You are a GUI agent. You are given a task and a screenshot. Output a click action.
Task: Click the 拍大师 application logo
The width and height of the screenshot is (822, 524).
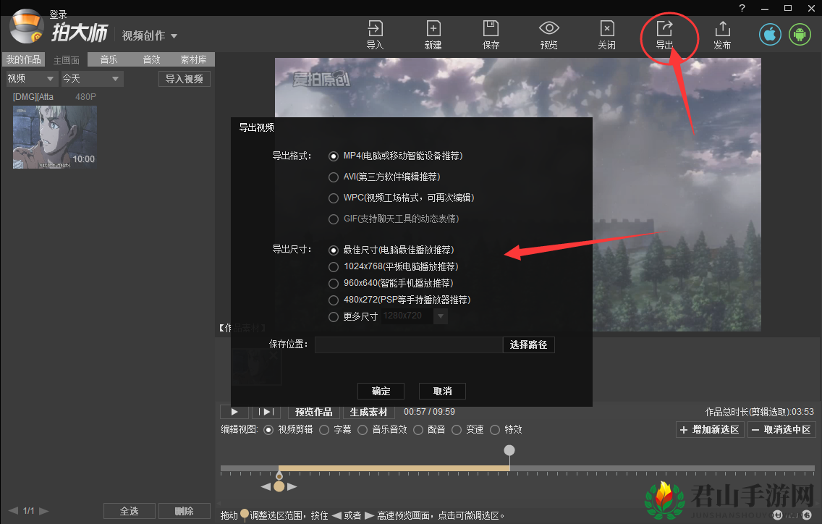pos(26,26)
